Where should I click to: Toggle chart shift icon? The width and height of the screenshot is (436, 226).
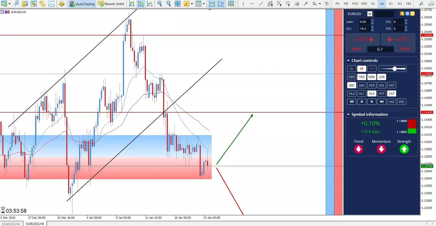[x=221, y=4]
